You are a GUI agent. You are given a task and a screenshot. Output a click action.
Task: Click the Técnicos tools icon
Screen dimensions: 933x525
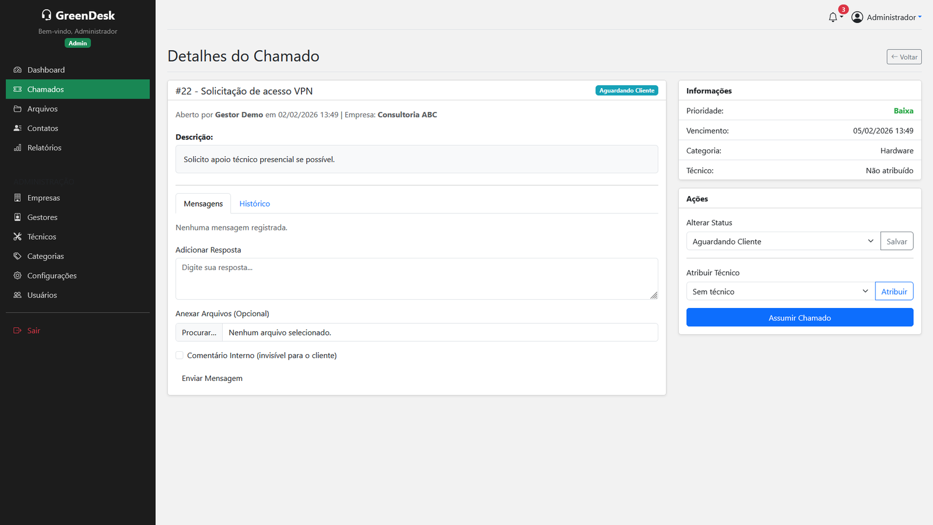(x=17, y=237)
